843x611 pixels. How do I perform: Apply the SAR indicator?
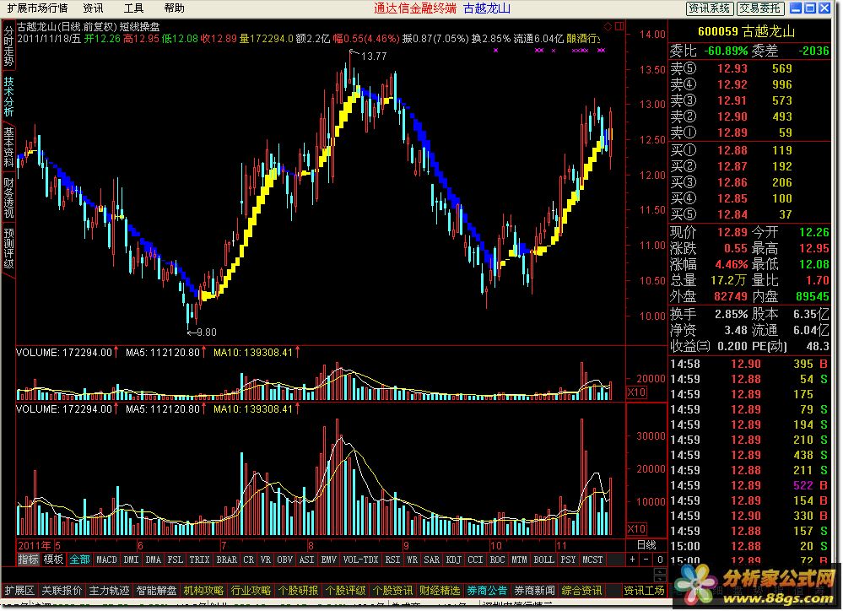[x=432, y=560]
